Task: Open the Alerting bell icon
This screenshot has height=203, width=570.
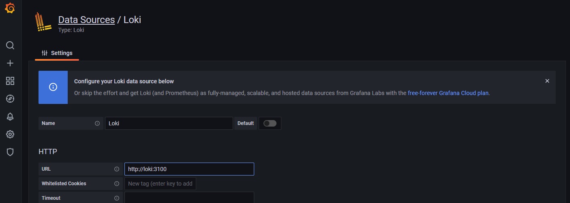Action: coord(11,116)
